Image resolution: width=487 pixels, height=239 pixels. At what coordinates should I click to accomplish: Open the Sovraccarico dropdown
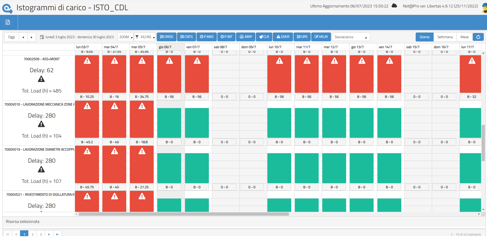click(350, 37)
